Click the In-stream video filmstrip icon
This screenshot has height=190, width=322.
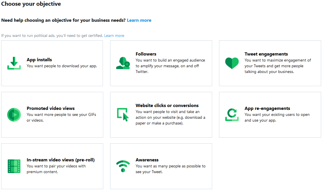tap(14, 166)
